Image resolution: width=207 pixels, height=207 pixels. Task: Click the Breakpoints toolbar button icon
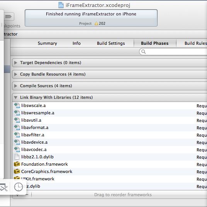point(9,17)
